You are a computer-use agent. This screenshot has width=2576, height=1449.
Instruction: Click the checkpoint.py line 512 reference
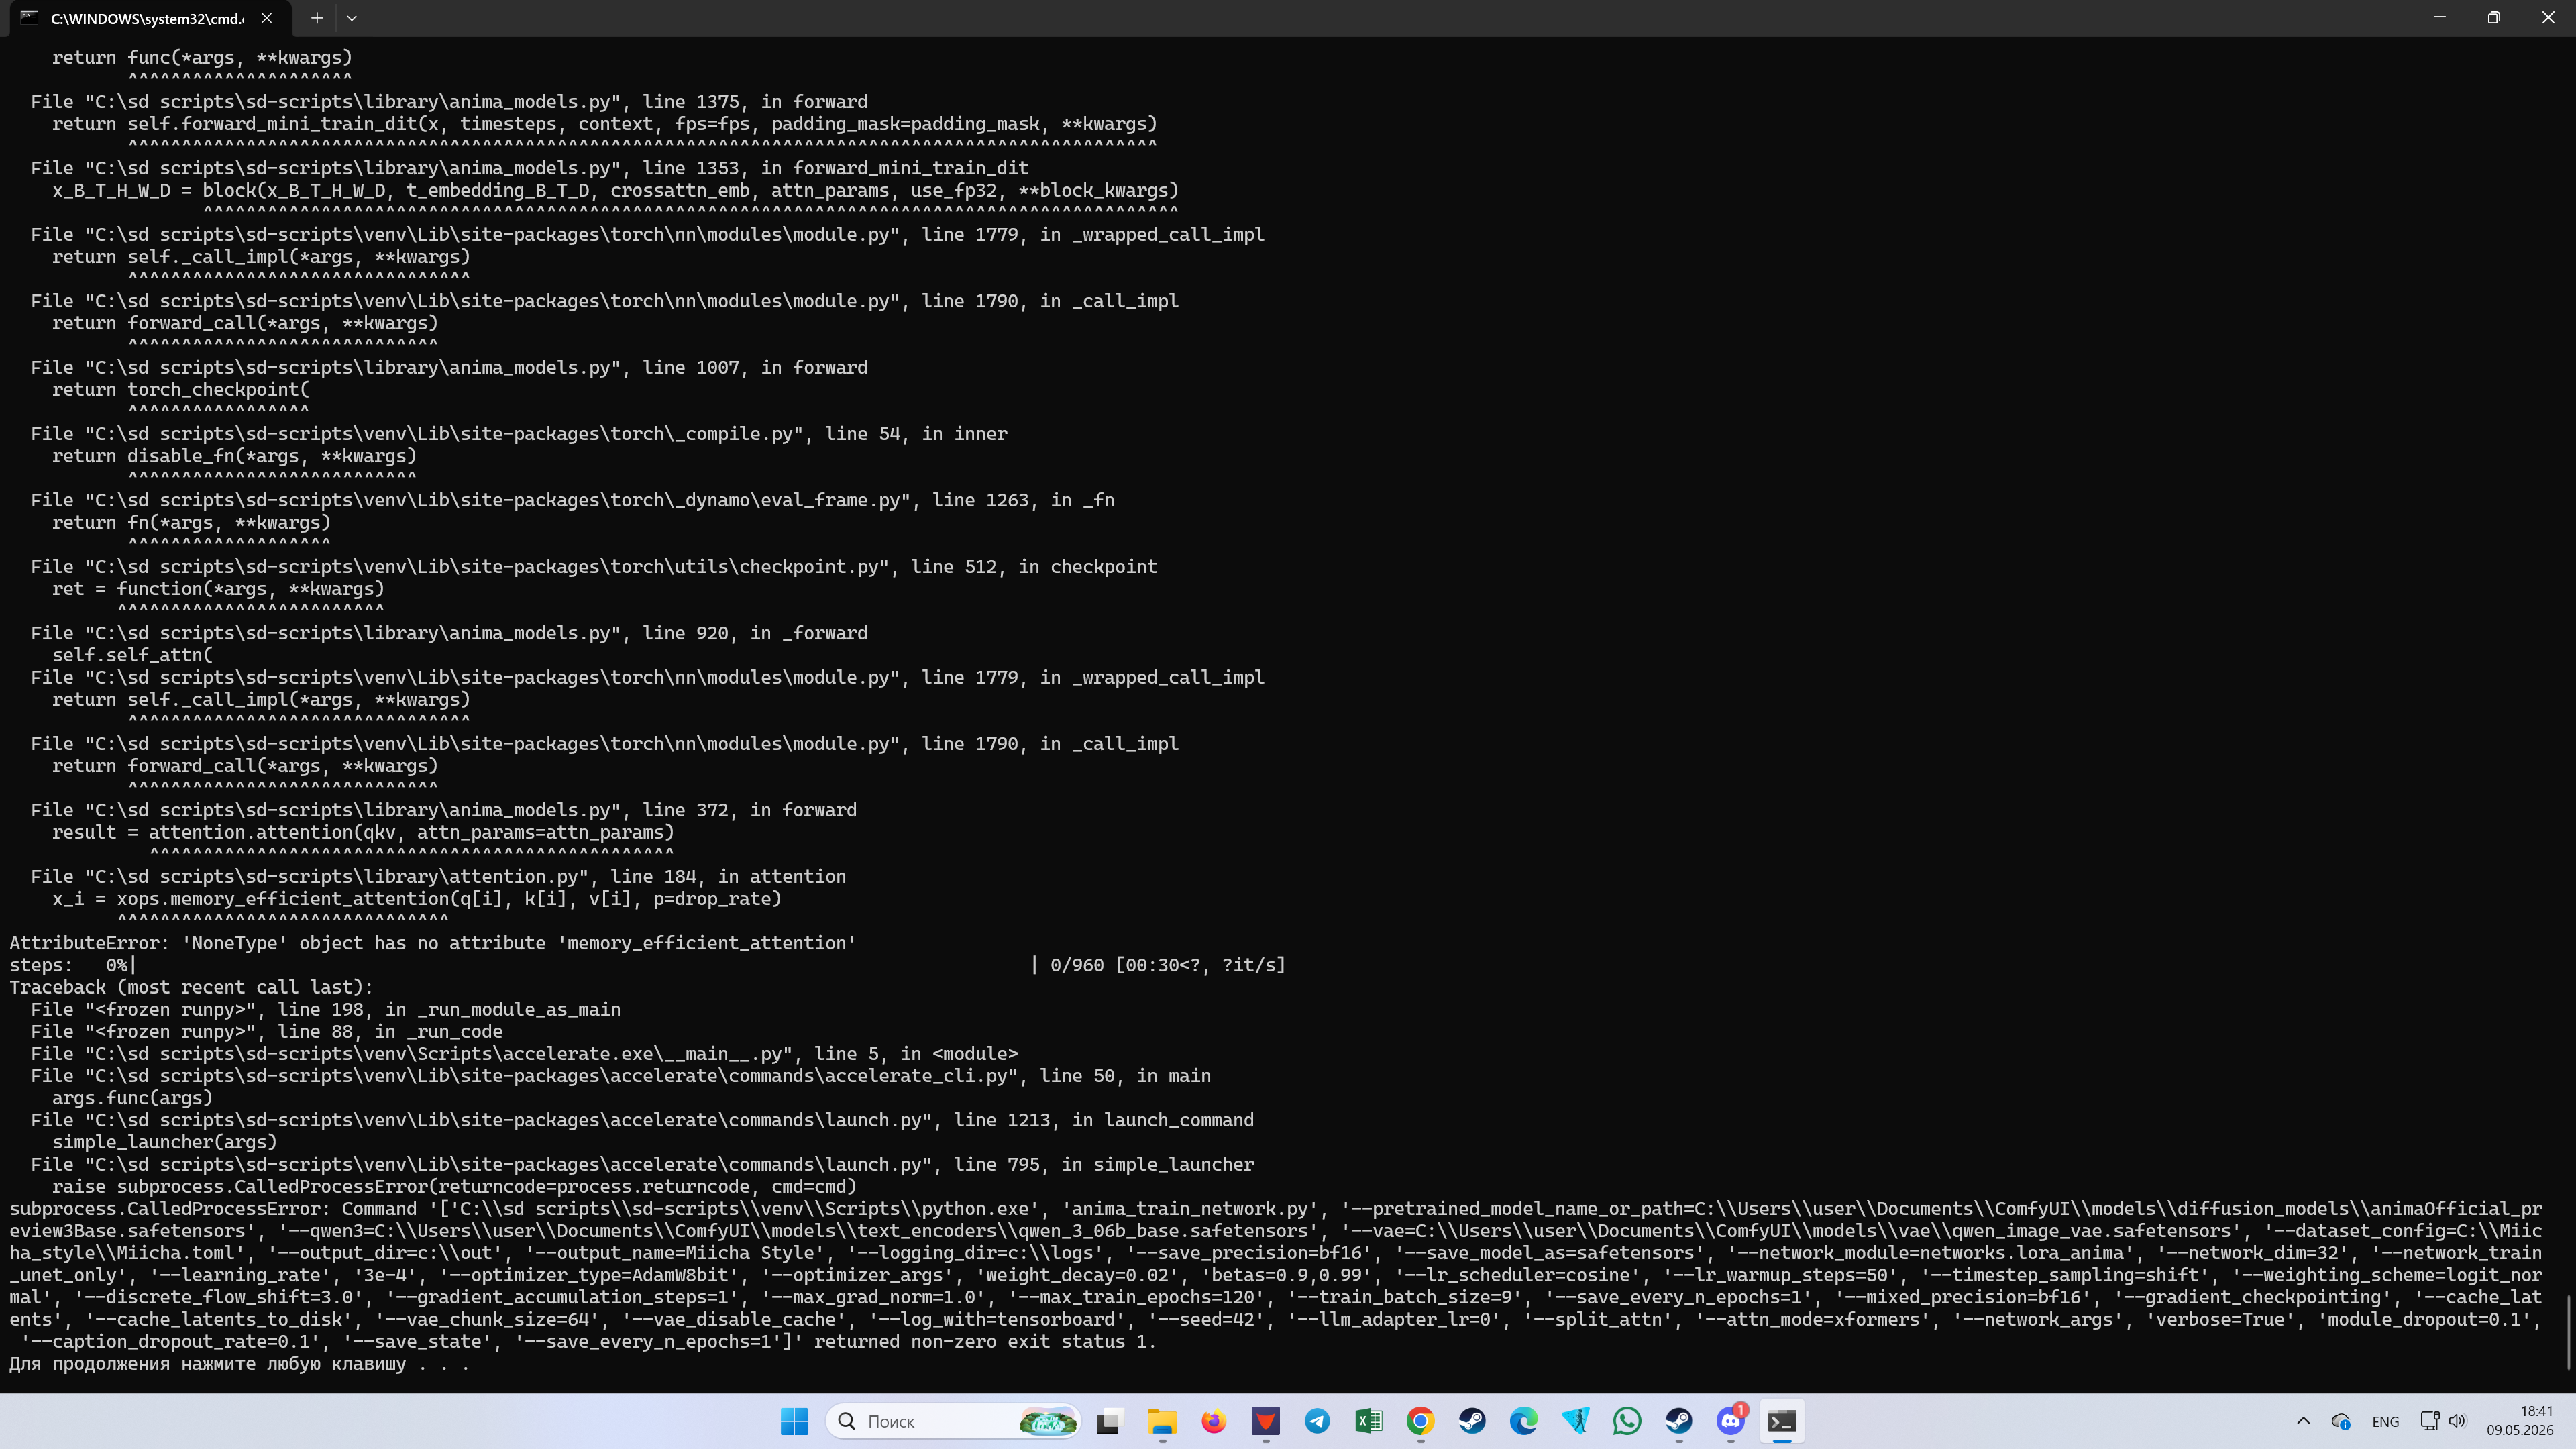[x=594, y=567]
